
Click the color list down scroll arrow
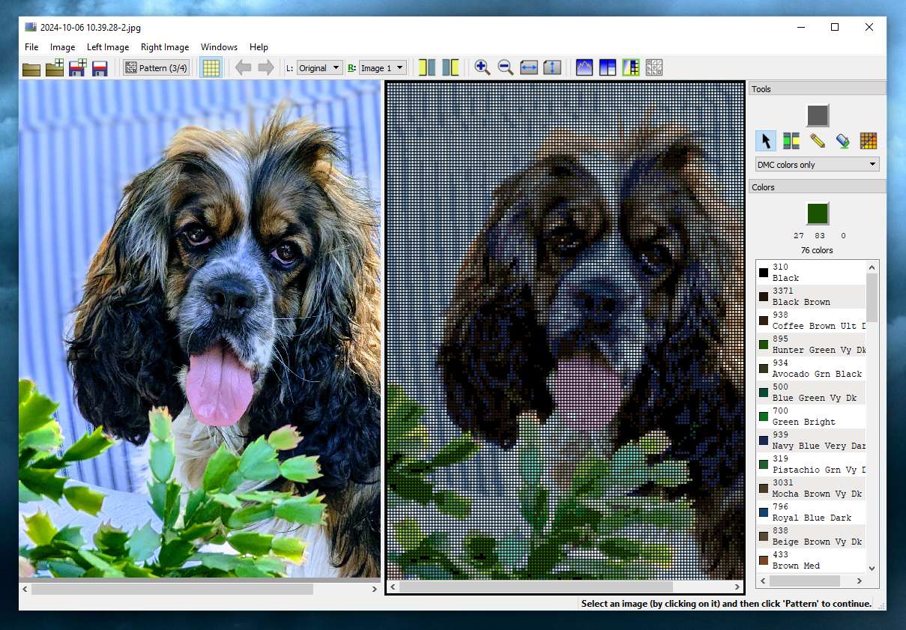872,568
